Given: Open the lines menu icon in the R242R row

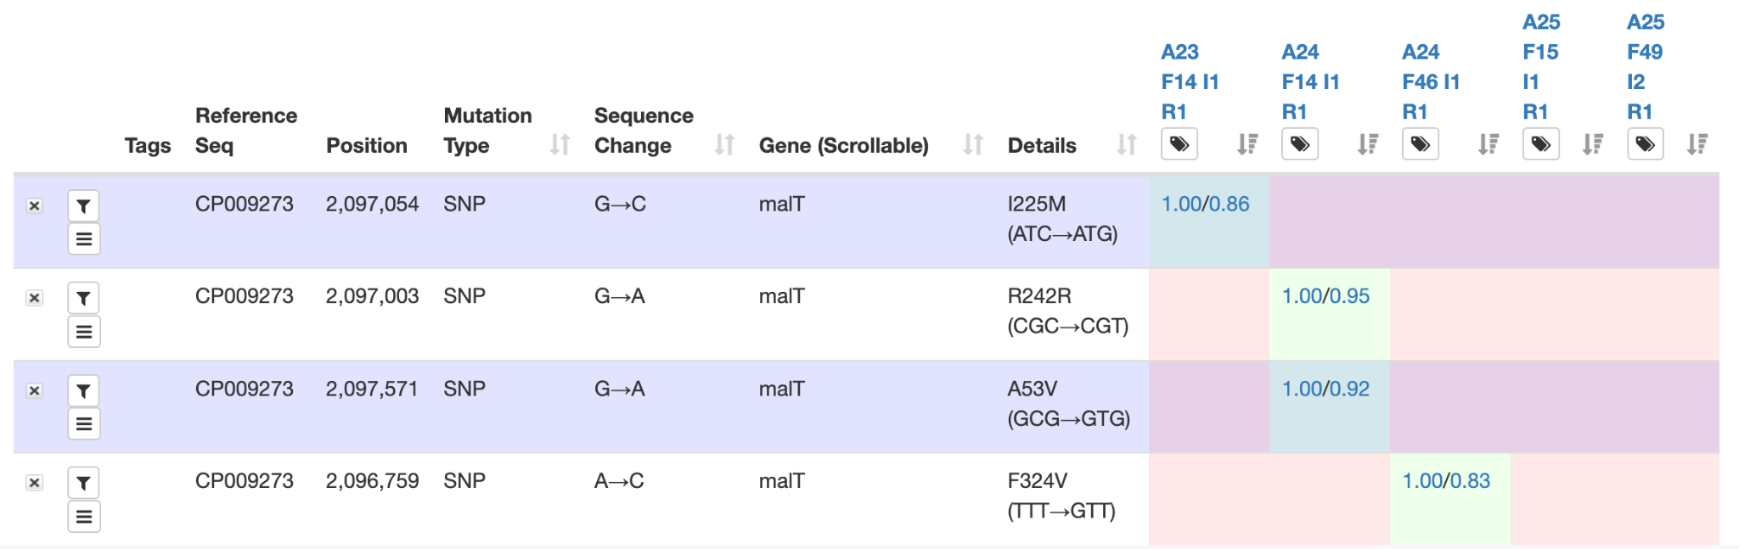Looking at the screenshot, I should [83, 332].
